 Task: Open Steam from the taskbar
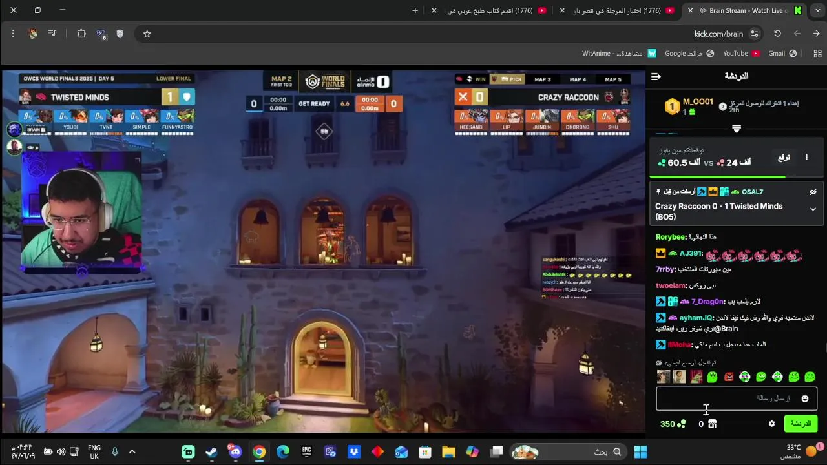pyautogui.click(x=211, y=451)
